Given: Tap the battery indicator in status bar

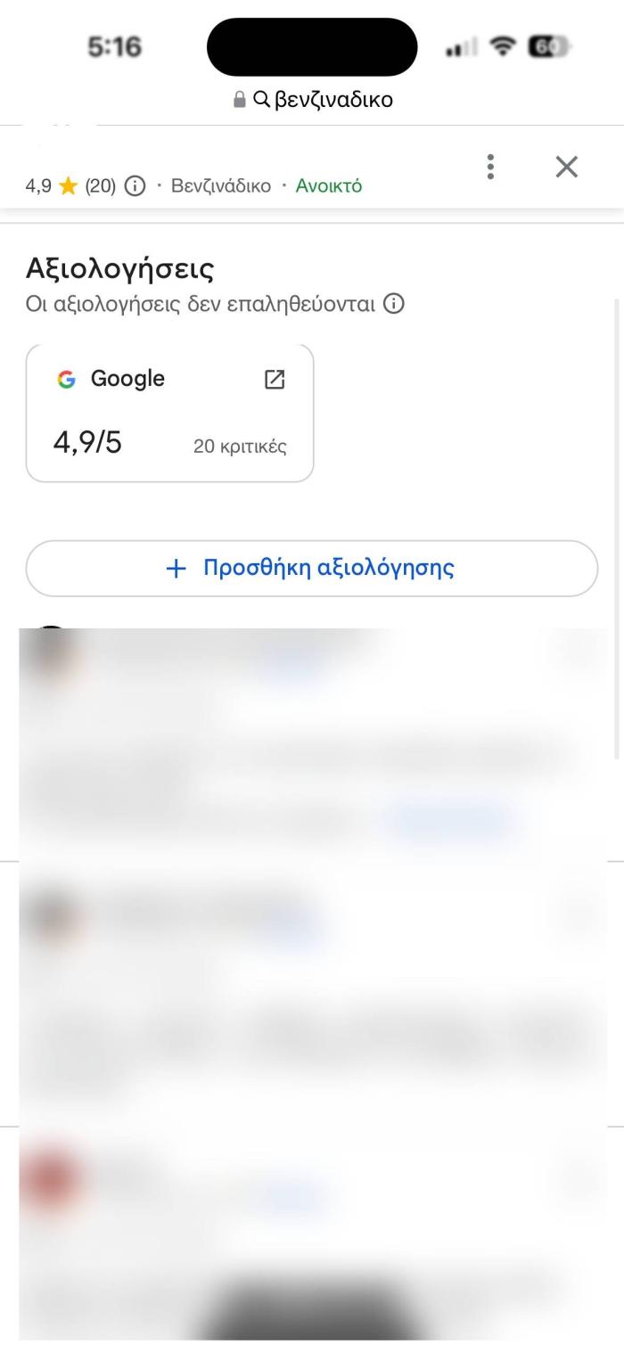Looking at the screenshot, I should point(547,47).
